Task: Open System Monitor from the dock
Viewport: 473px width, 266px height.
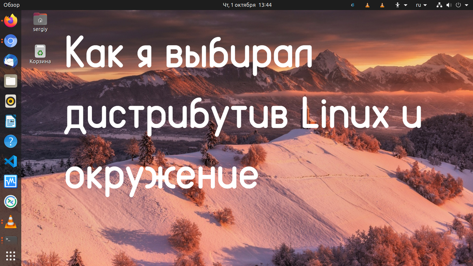Action: point(11,181)
